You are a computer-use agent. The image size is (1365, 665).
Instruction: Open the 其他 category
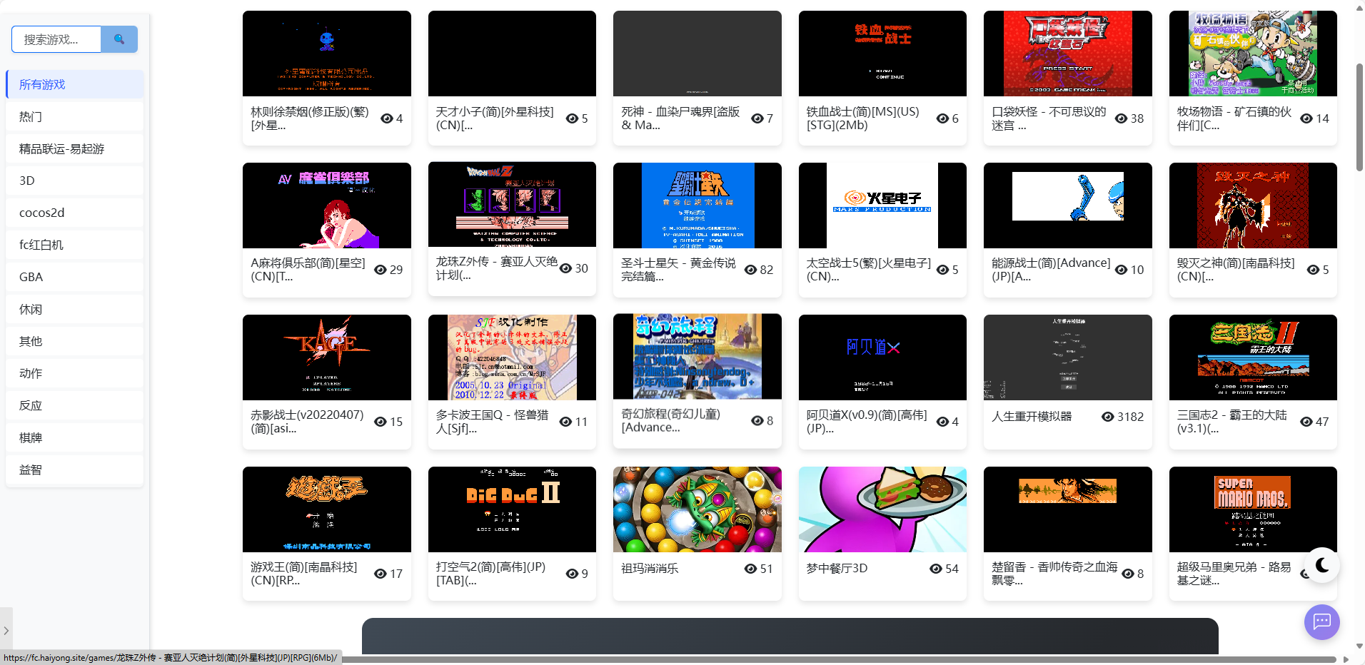[x=75, y=341]
